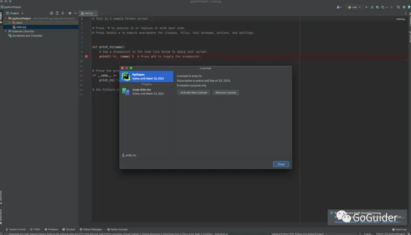Open IDE settings gear in top toolbar
411x235 pixels.
[404, 7]
